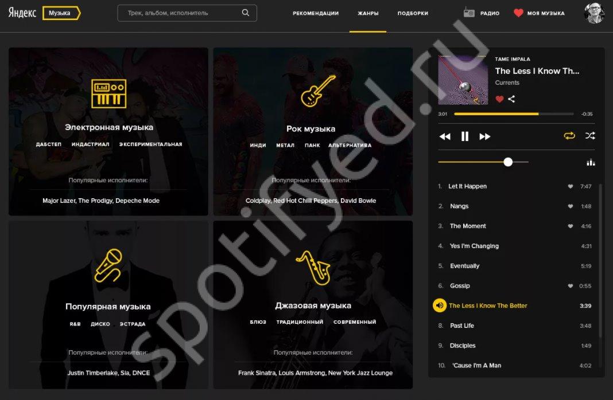Share the current track via share icon

511,99
